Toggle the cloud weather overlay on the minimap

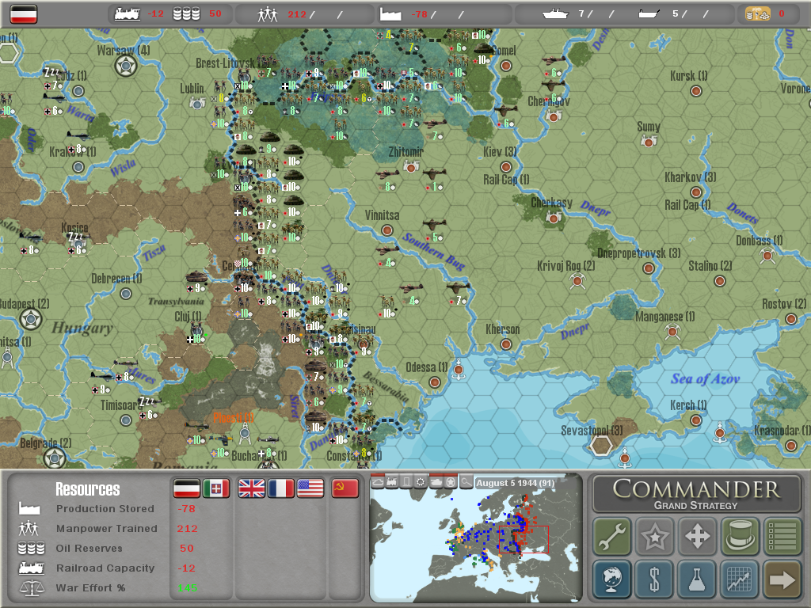point(378,482)
